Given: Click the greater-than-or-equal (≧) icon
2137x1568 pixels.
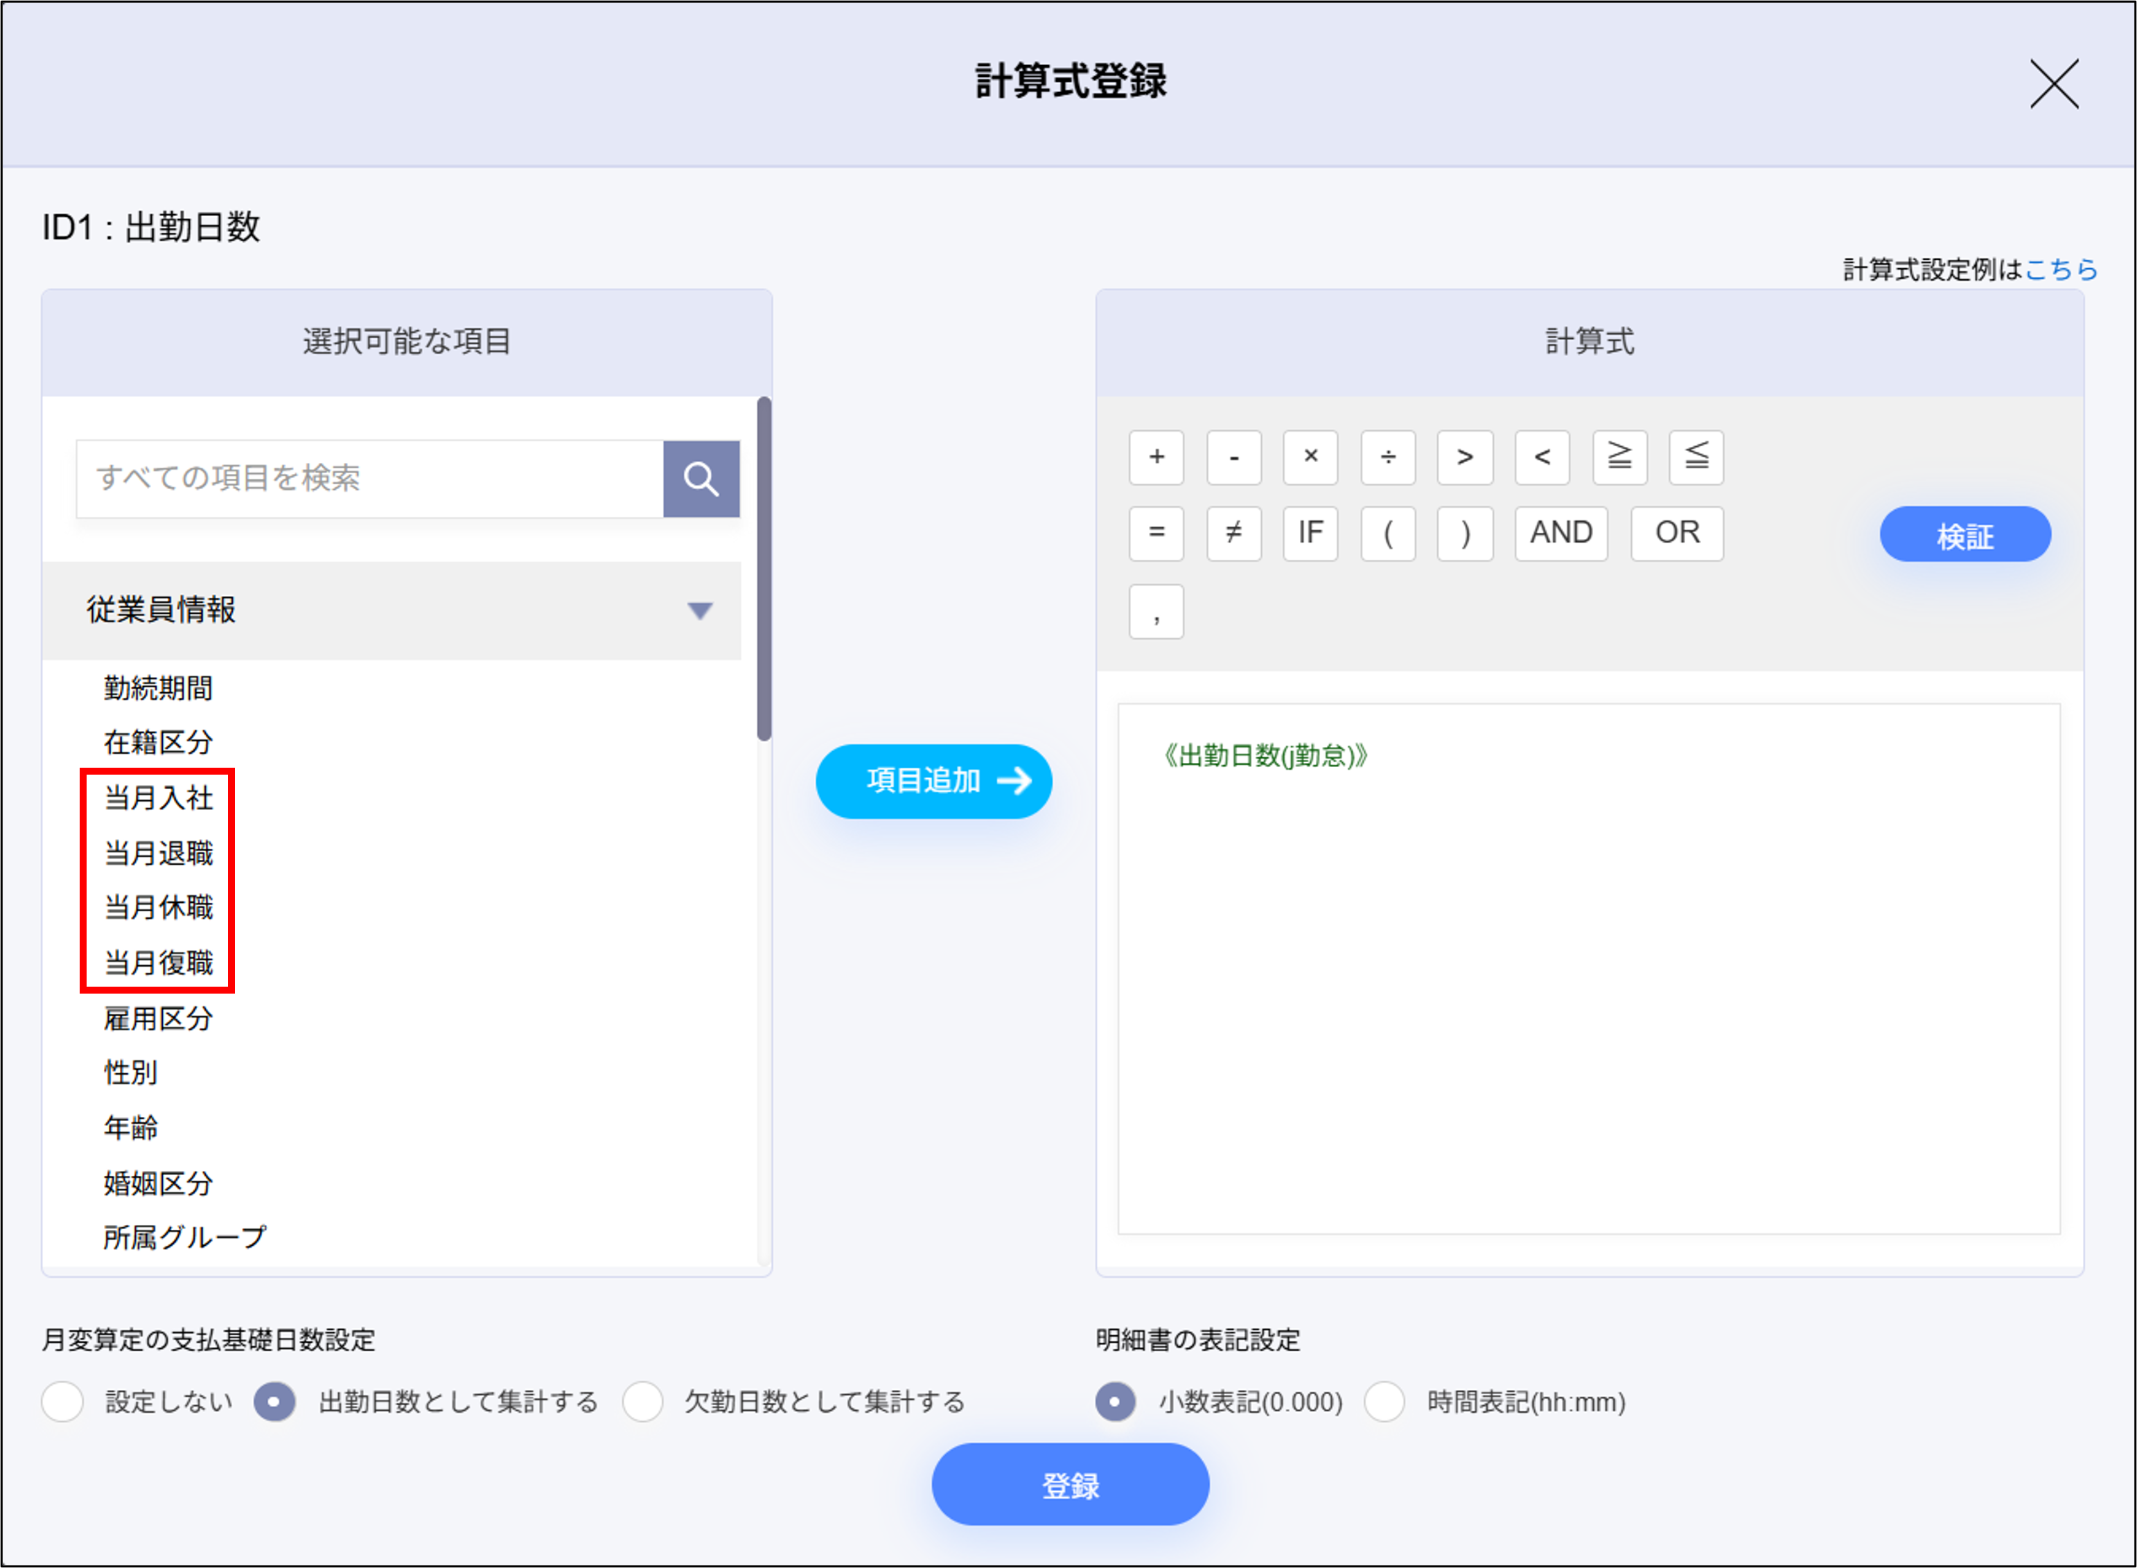Looking at the screenshot, I should 1619,457.
